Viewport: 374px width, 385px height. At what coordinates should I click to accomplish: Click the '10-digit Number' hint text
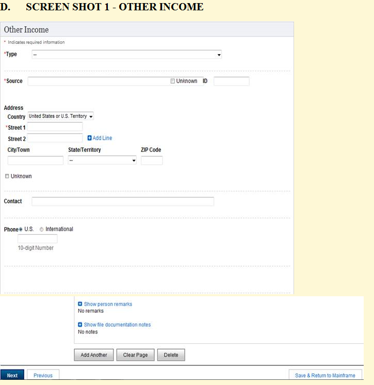point(36,248)
